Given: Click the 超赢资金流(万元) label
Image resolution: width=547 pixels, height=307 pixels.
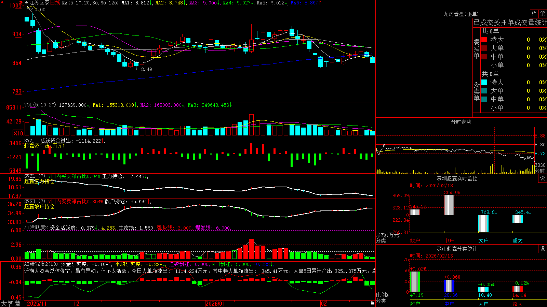Looking at the screenshot, I should tap(44, 146).
